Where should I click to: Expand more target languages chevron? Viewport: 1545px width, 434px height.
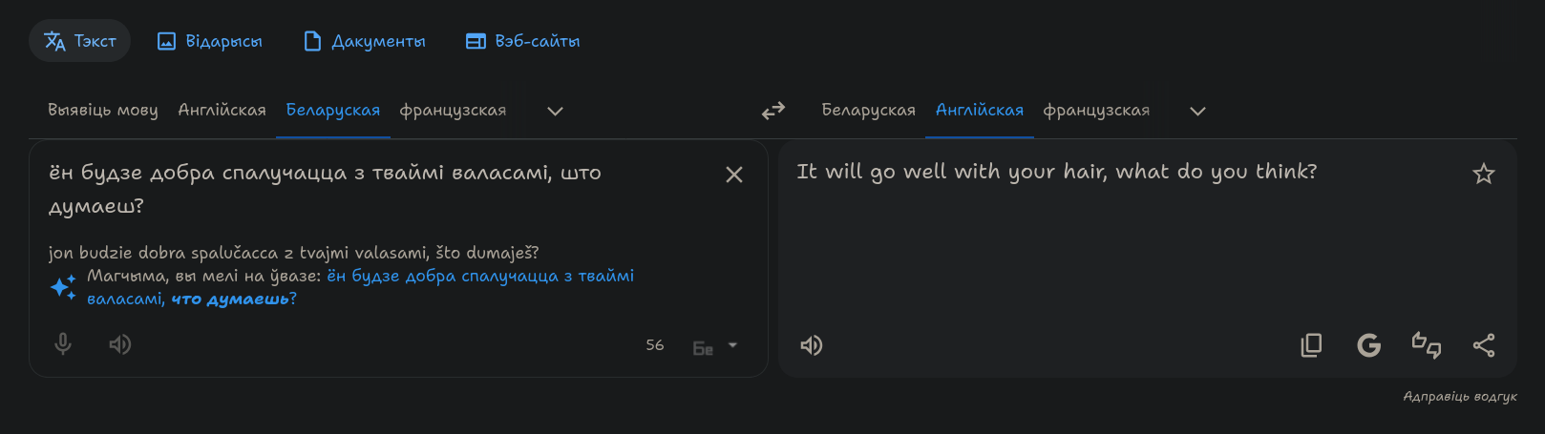(1197, 111)
